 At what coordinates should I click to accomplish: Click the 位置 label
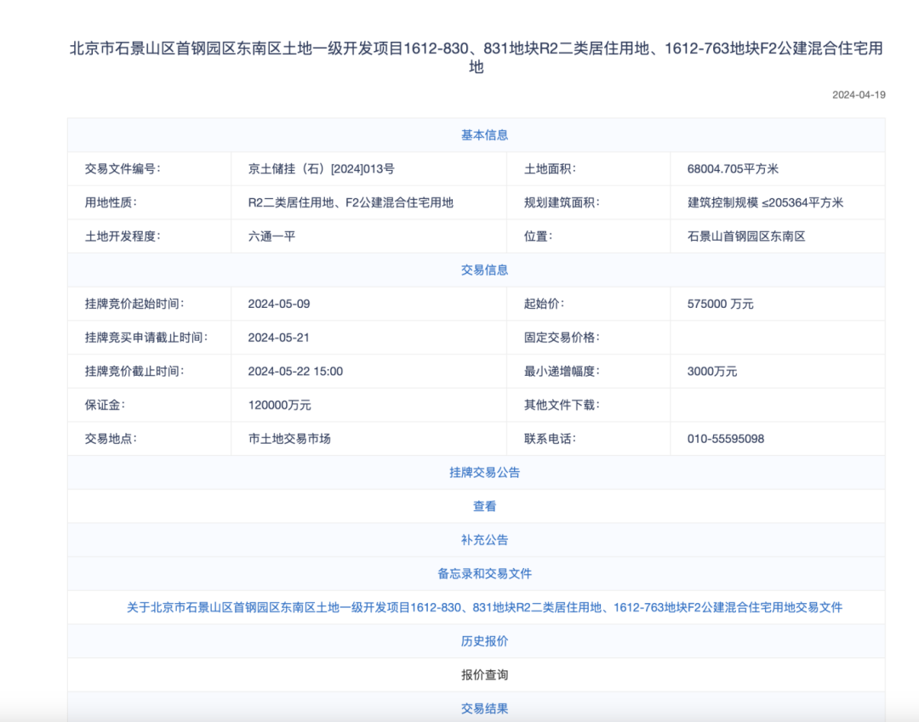pos(538,236)
